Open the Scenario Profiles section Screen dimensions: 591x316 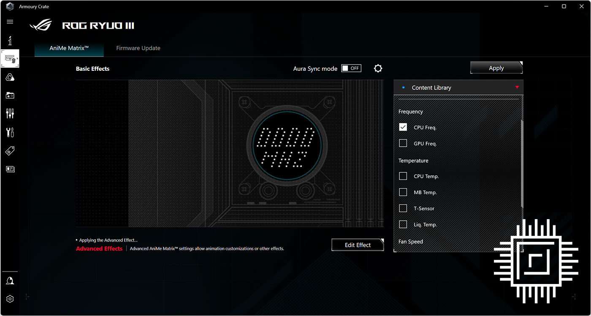pyautogui.click(x=10, y=95)
